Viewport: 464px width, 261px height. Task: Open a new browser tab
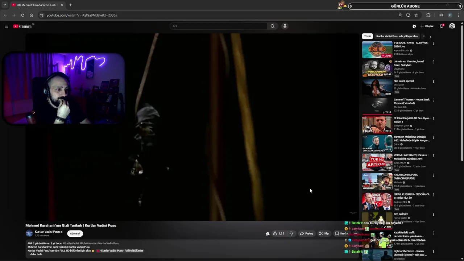(70, 5)
